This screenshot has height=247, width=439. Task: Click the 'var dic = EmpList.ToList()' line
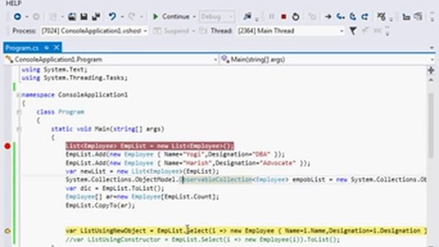pos(115,189)
